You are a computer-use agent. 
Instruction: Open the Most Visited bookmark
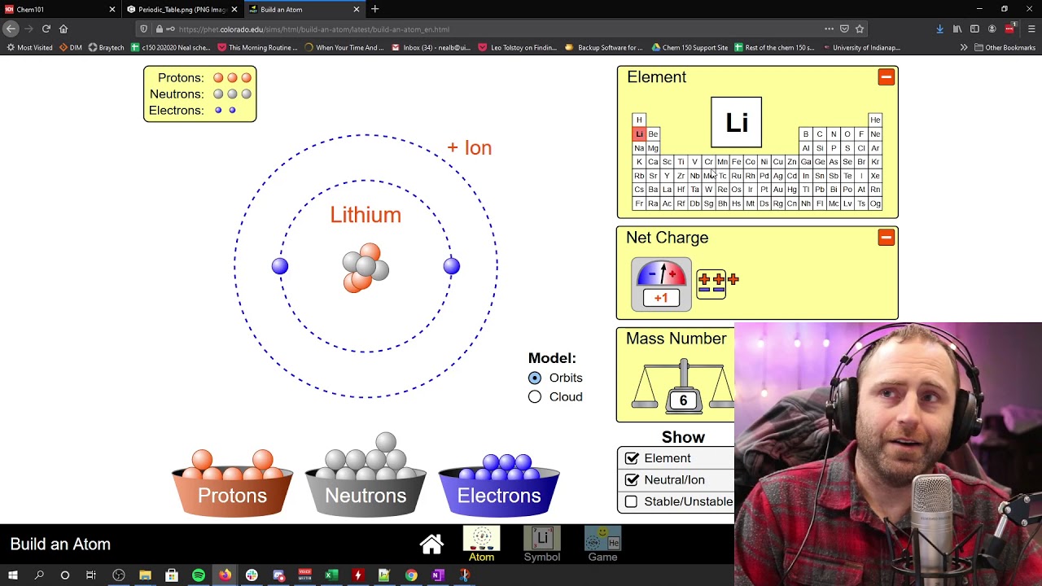click(28, 47)
